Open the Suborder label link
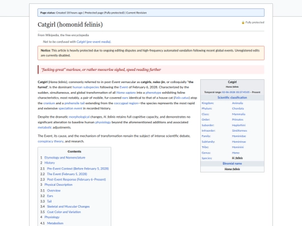The image size is (302, 226). point(208,125)
